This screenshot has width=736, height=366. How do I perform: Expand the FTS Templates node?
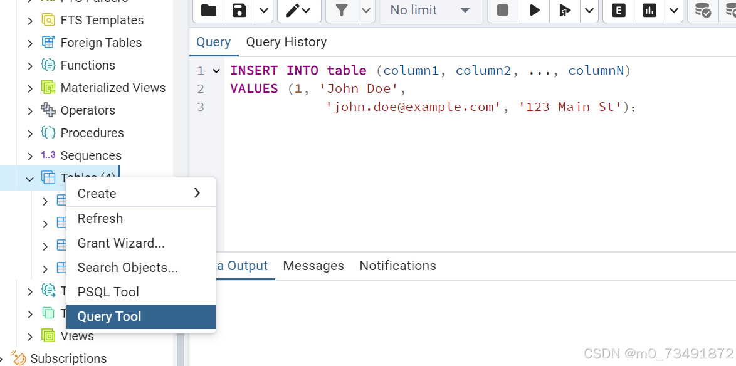[30, 21]
